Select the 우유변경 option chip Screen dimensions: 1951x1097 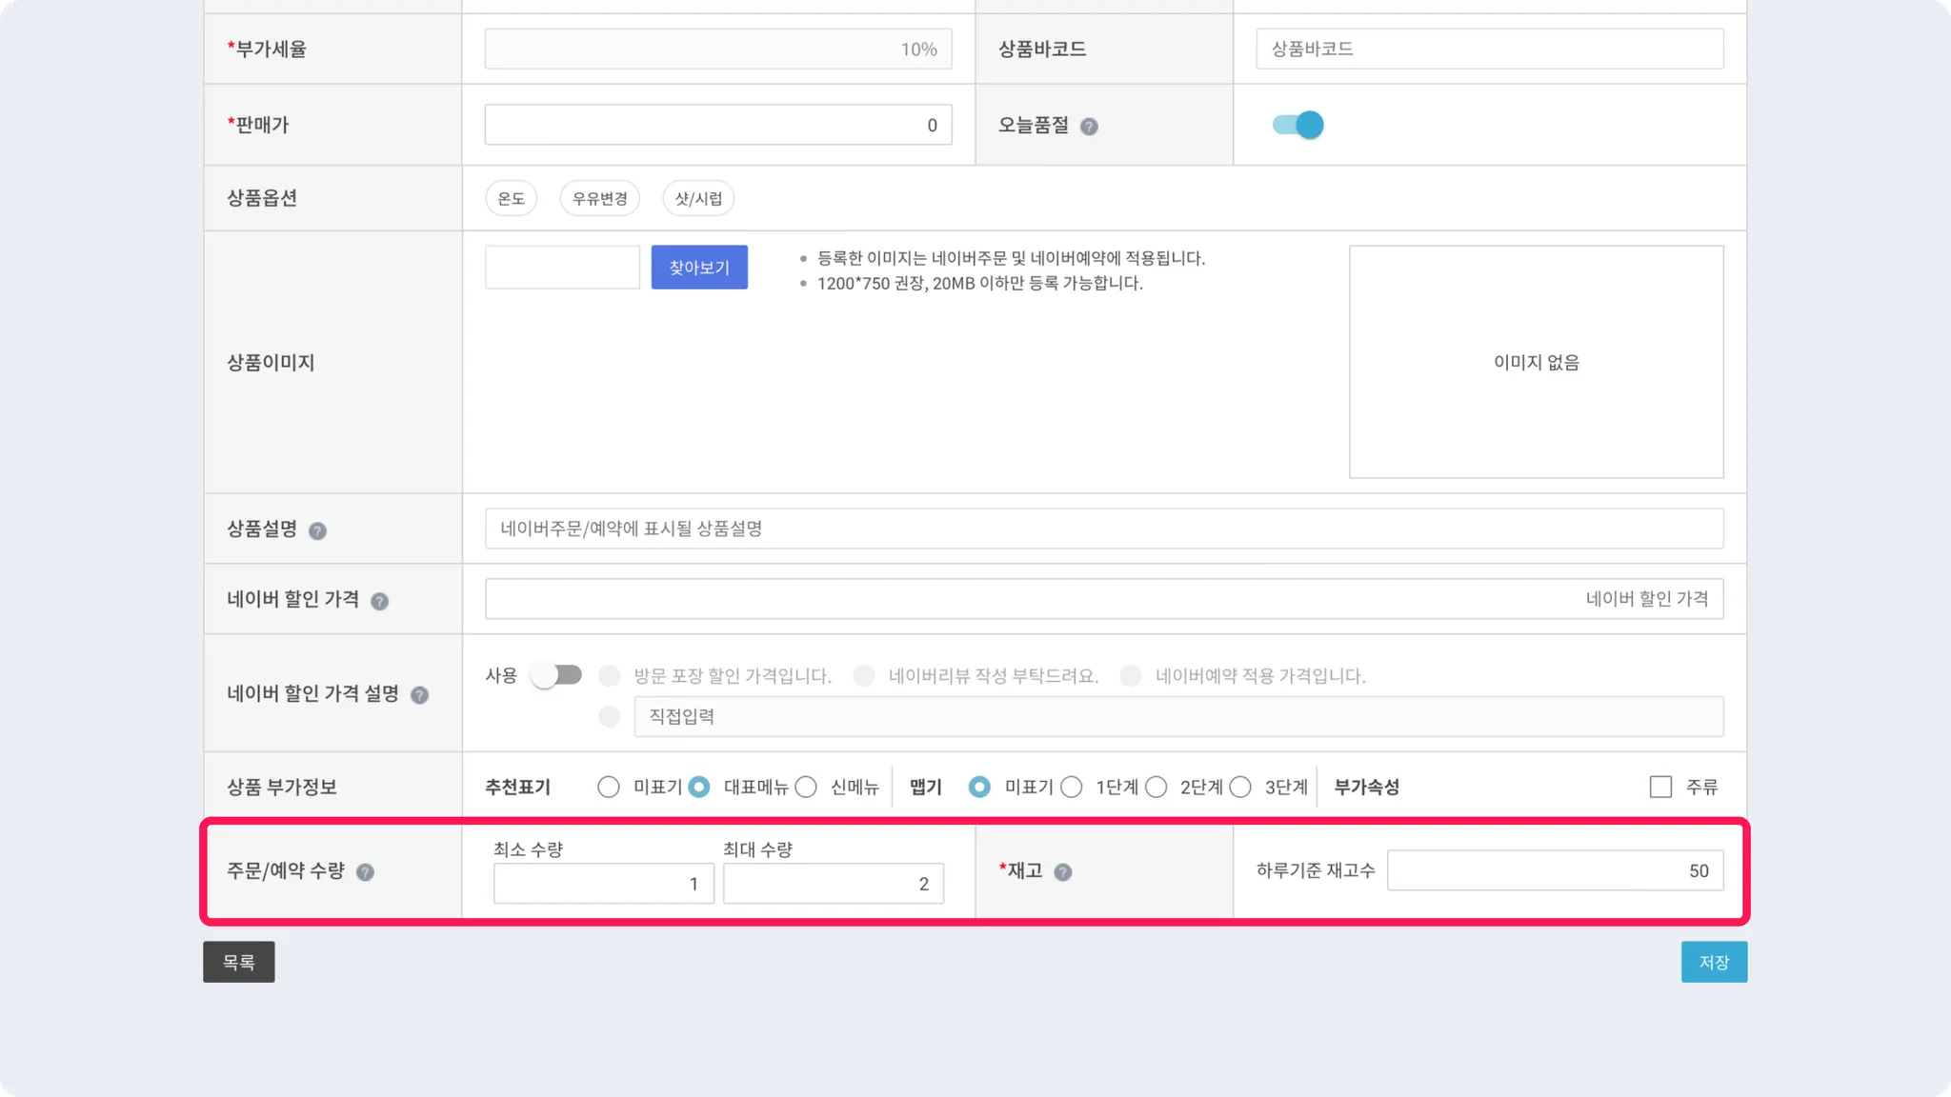599,198
